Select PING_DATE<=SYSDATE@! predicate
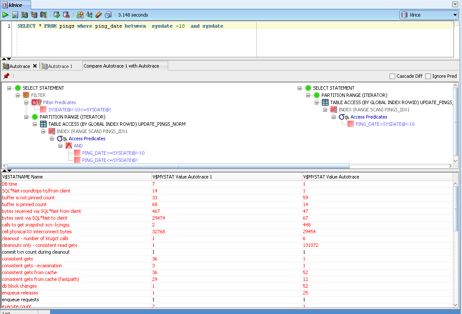The image size is (462, 314). point(110,160)
